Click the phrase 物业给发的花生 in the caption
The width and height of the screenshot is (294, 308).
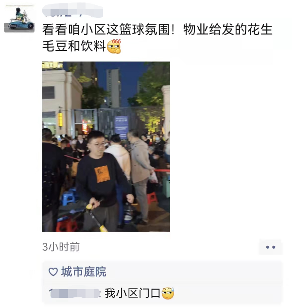[228, 30]
